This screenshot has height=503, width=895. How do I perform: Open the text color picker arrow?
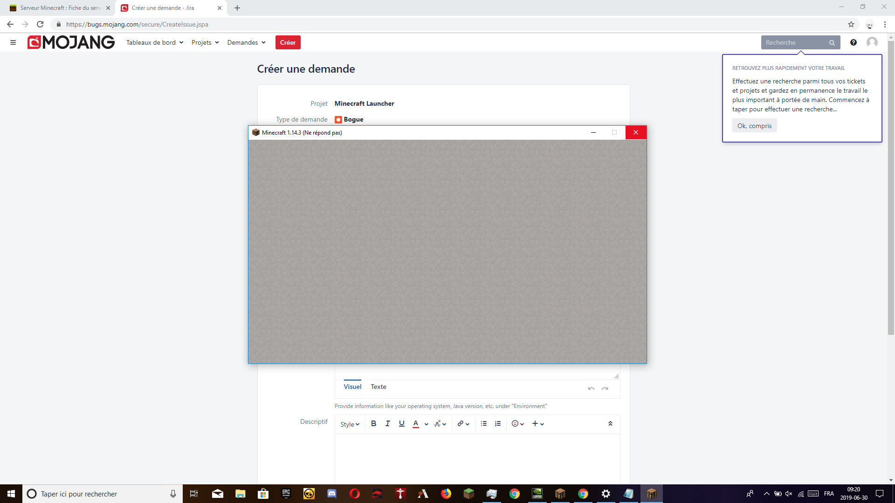coord(426,424)
